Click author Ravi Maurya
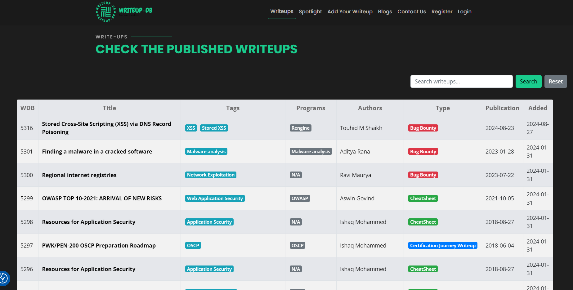 click(356, 175)
